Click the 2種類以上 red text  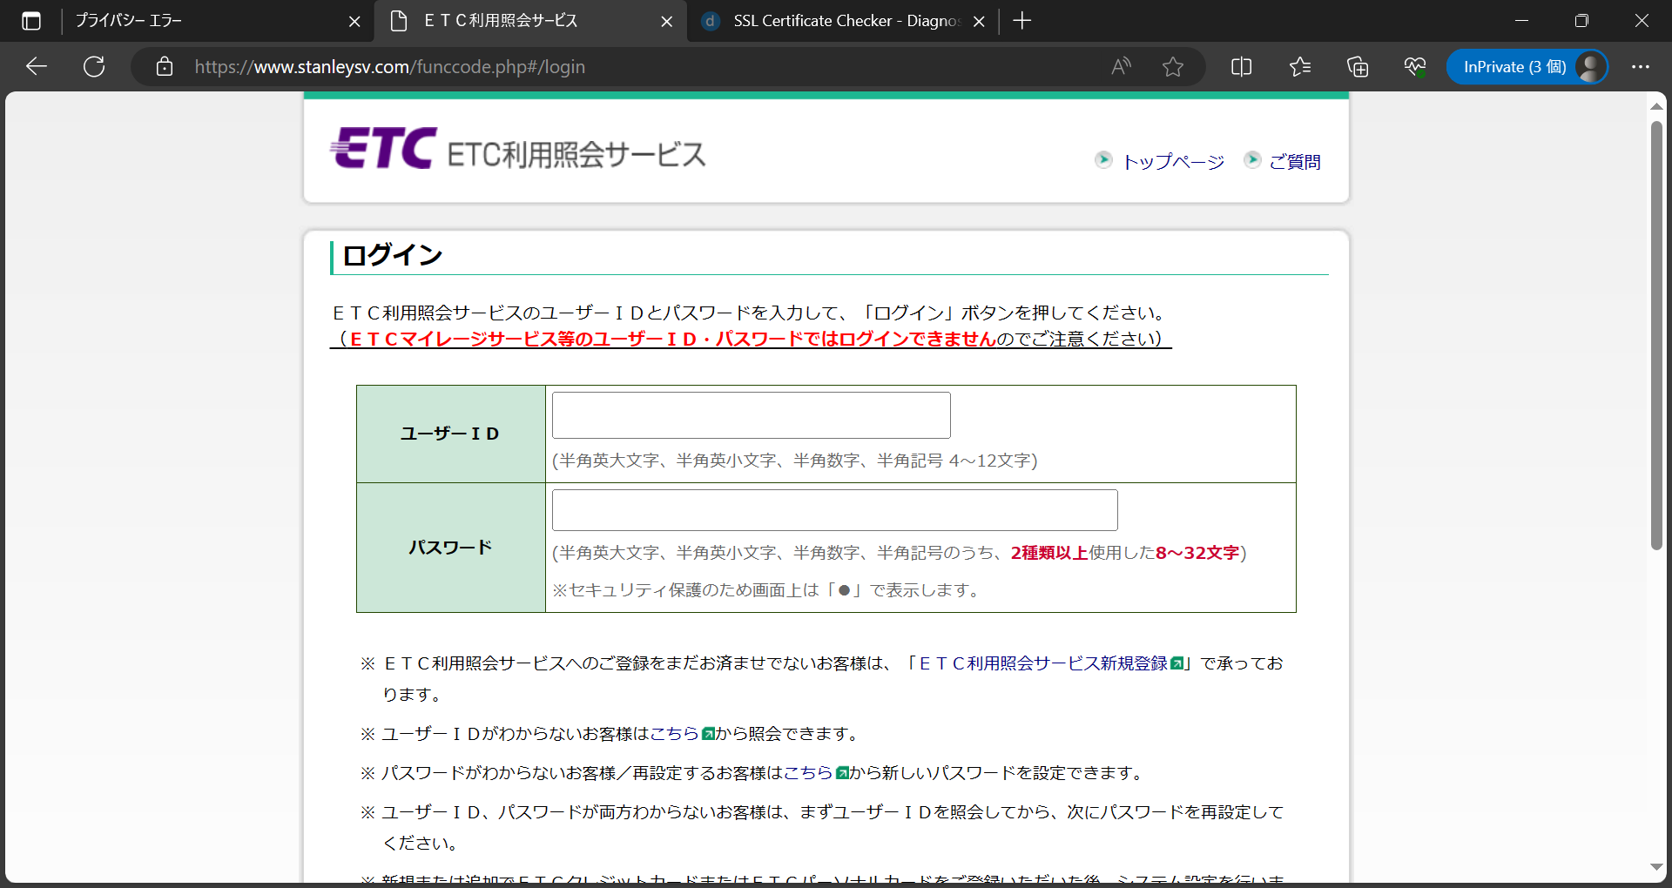point(1049,553)
